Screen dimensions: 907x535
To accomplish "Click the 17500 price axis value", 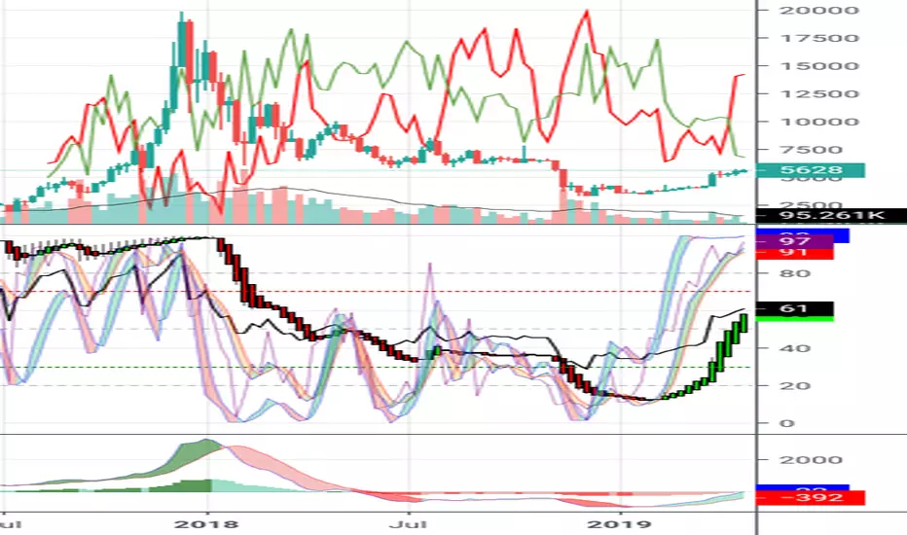I will click(x=819, y=38).
